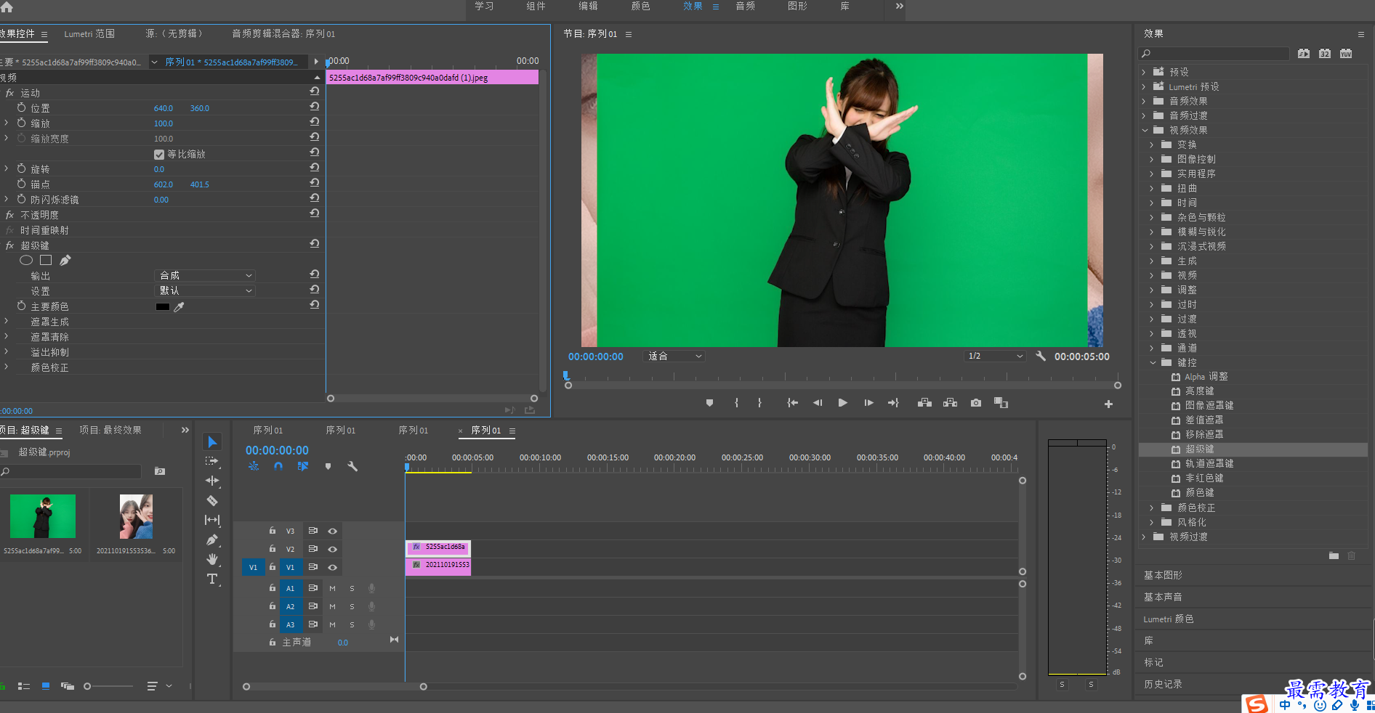
Task: Click the Play button in program monitor
Action: click(x=843, y=403)
